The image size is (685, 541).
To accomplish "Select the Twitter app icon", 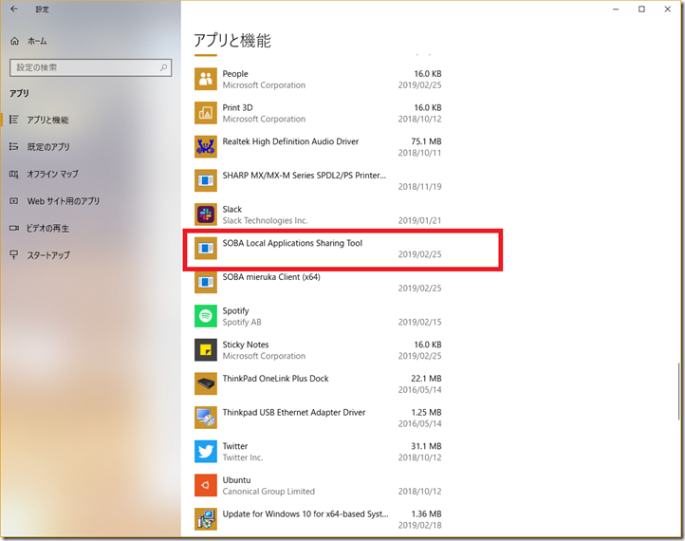I will [205, 452].
